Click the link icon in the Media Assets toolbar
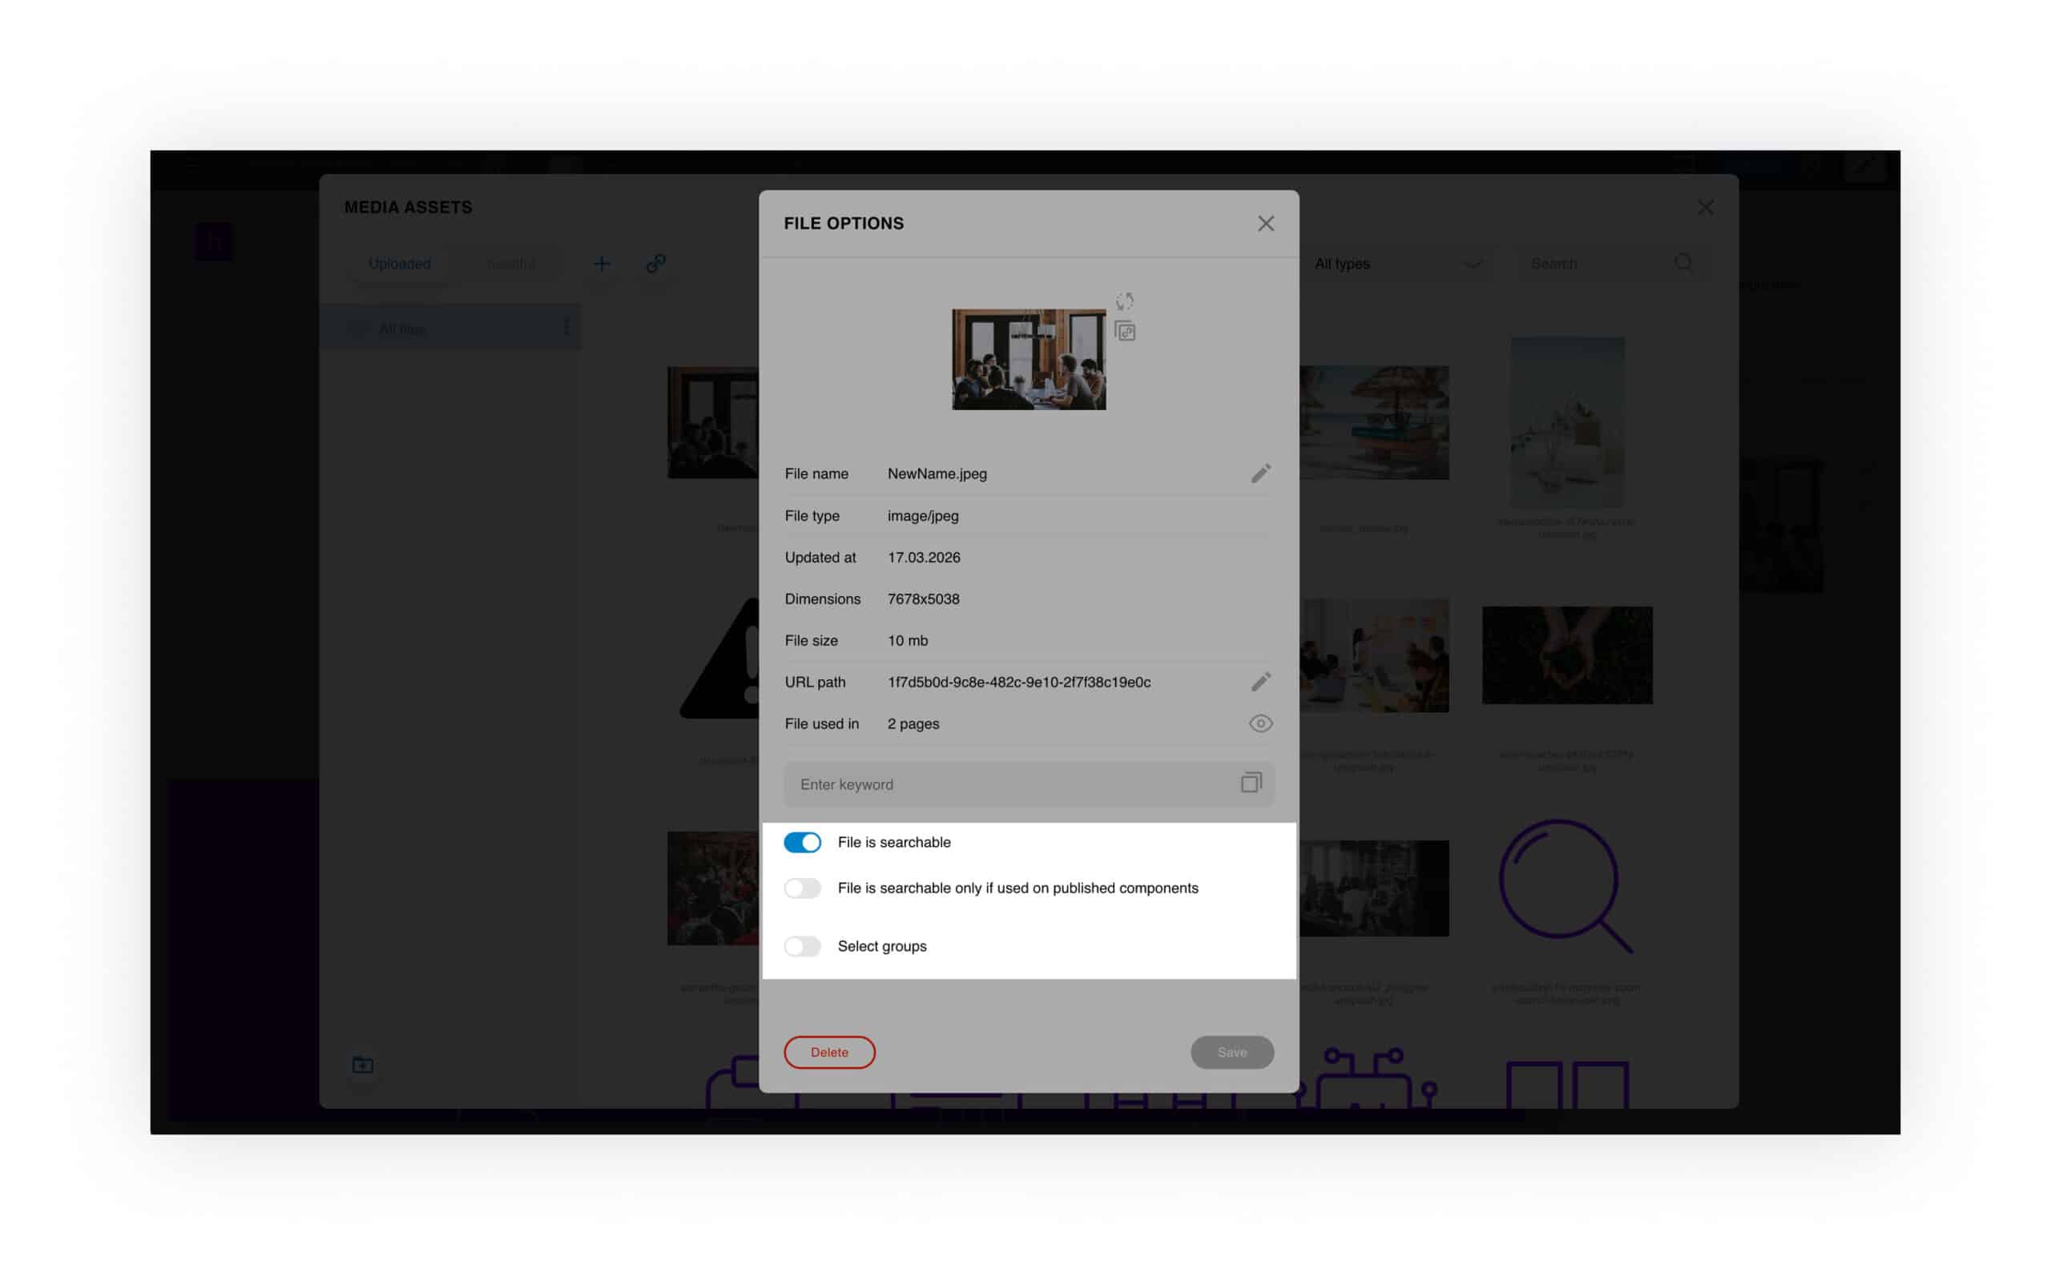Screen dimensions: 2051x1285 [x=655, y=264]
